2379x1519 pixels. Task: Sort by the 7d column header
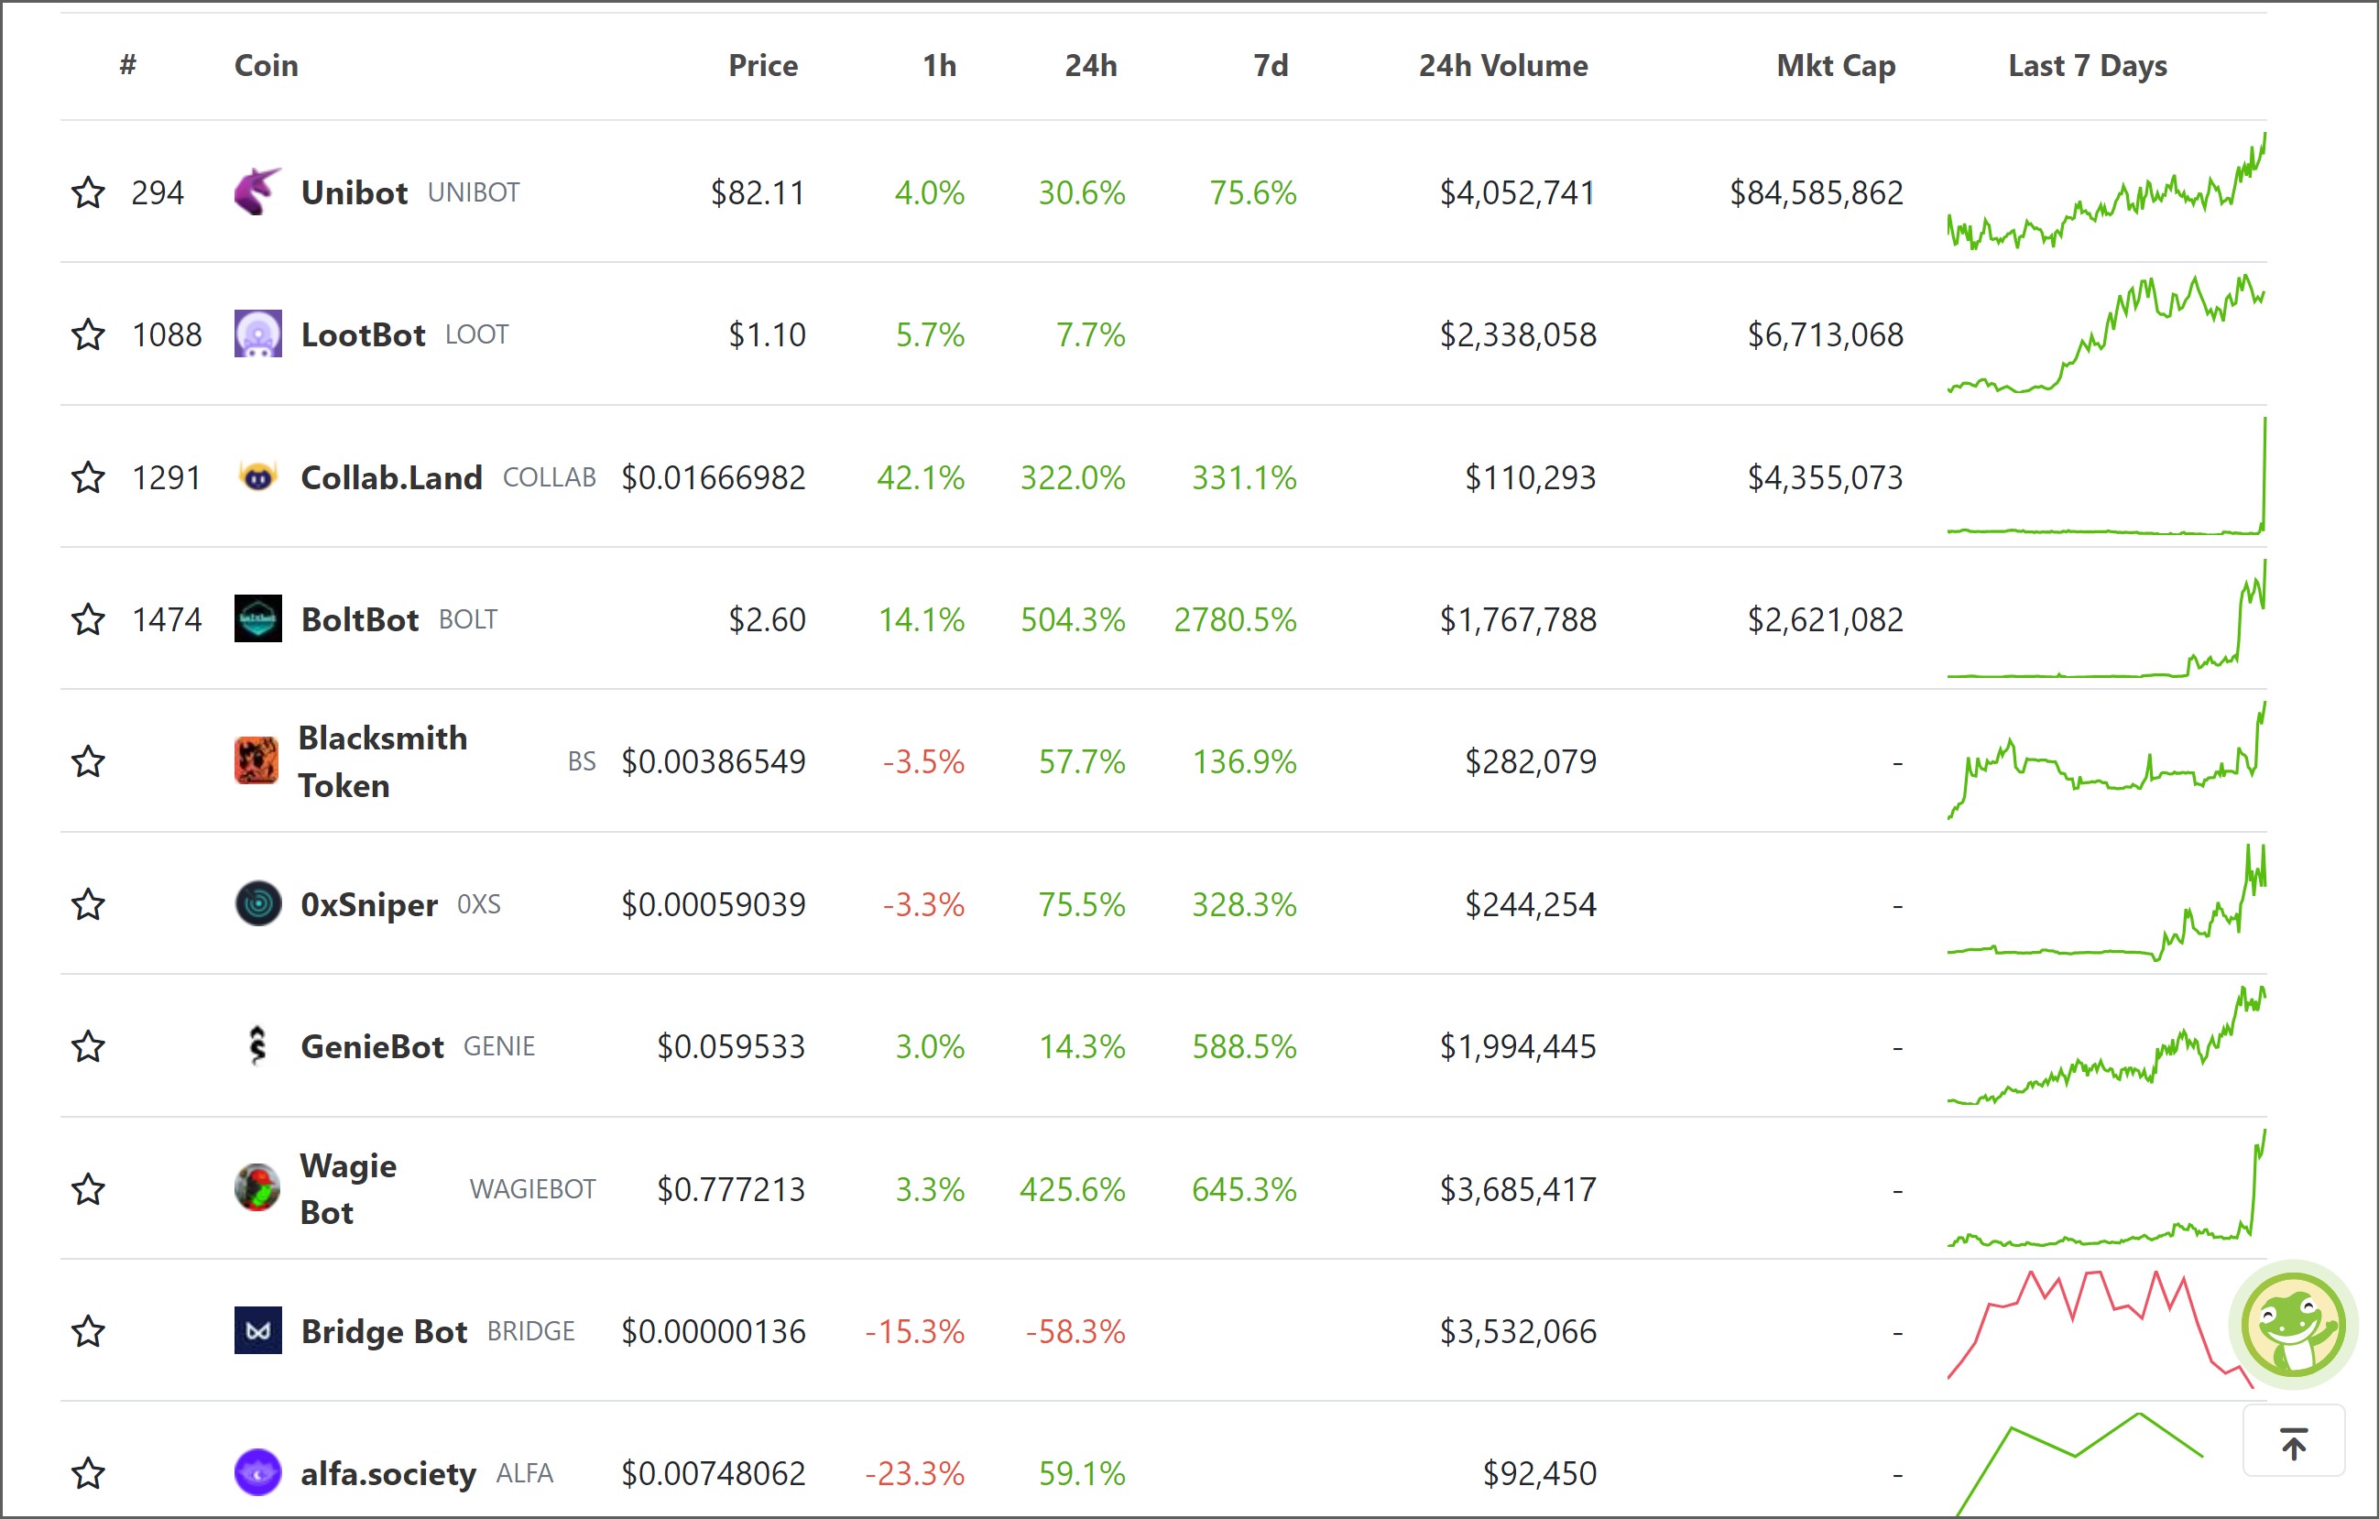click(x=1271, y=65)
